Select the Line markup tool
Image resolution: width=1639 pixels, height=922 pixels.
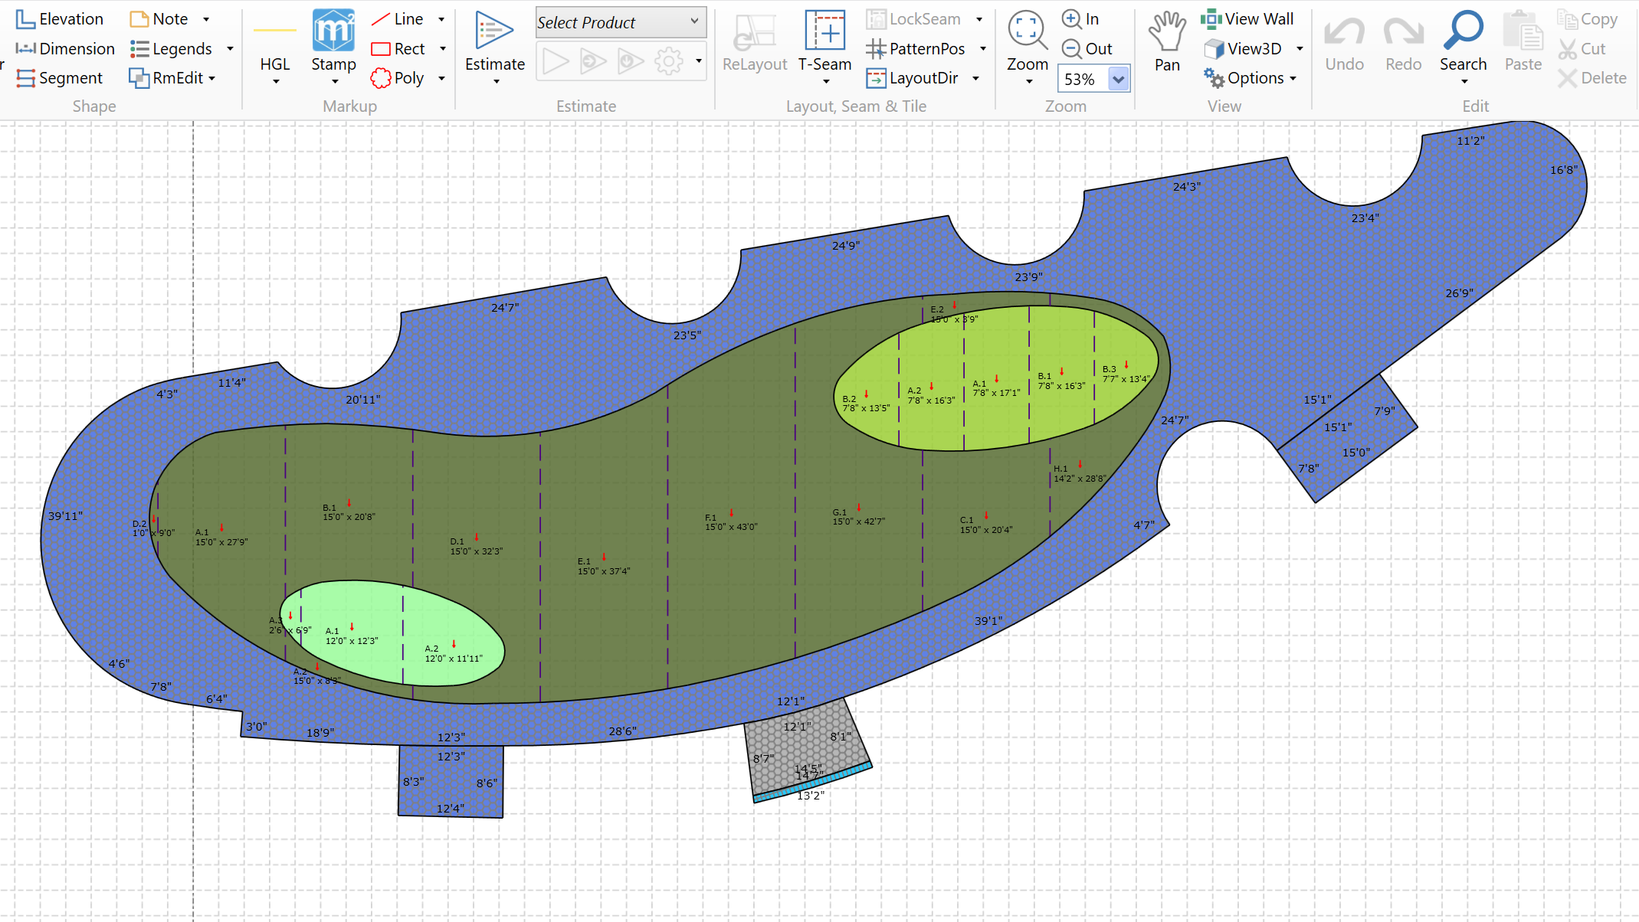click(398, 19)
